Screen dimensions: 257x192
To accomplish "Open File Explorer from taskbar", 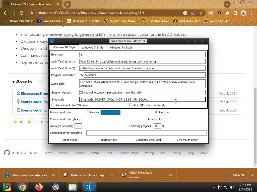I will tap(73, 187).
